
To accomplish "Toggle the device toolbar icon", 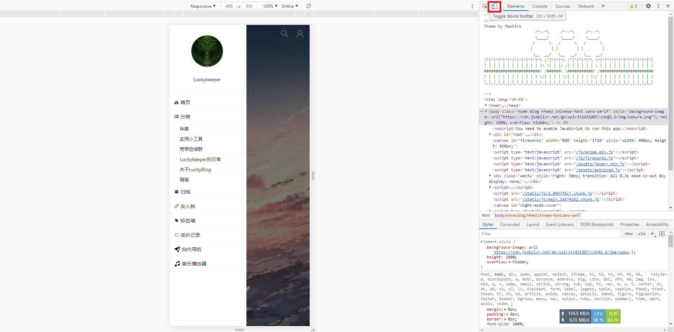I will [494, 6].
